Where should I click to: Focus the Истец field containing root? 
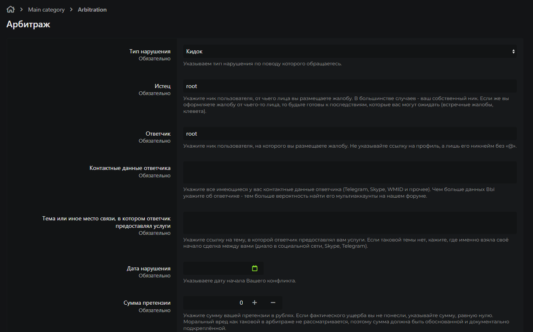click(x=349, y=86)
